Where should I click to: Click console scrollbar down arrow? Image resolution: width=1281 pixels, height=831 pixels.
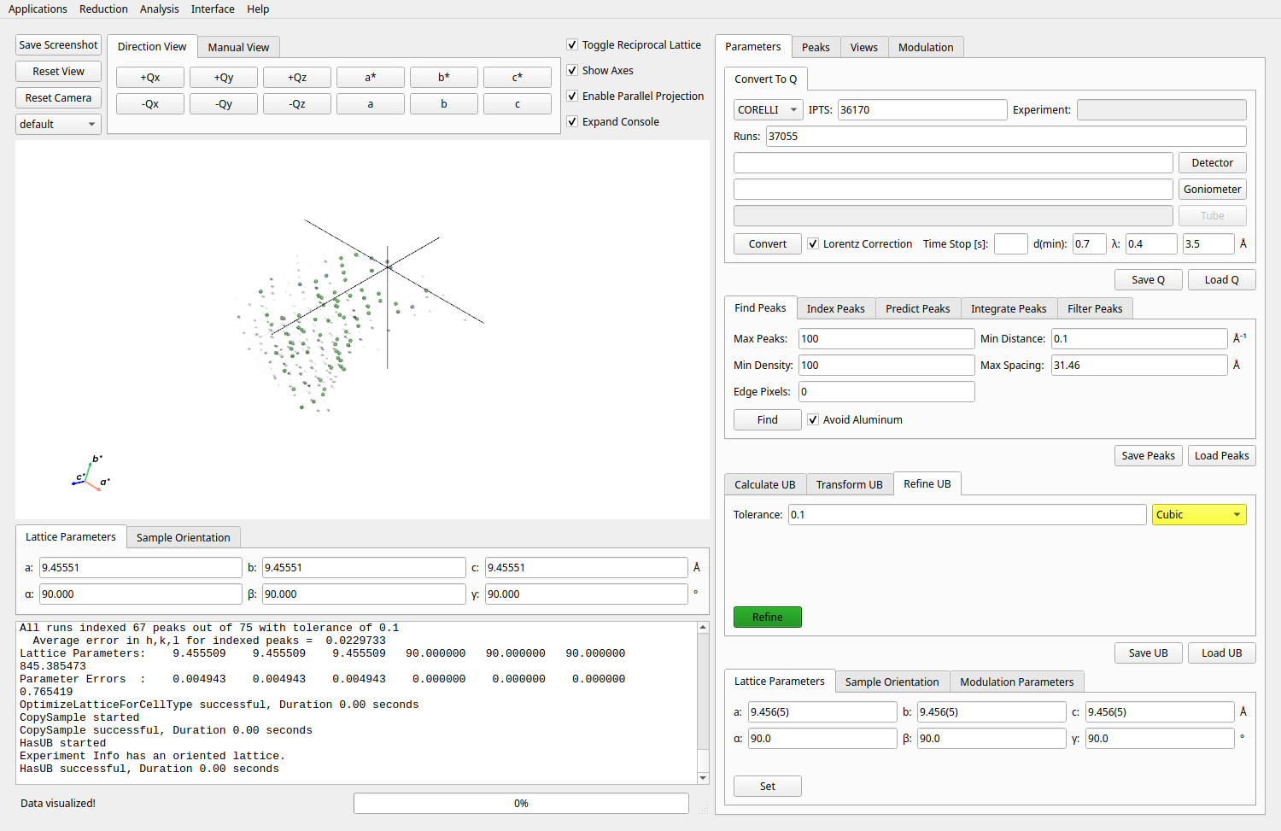pos(703,778)
